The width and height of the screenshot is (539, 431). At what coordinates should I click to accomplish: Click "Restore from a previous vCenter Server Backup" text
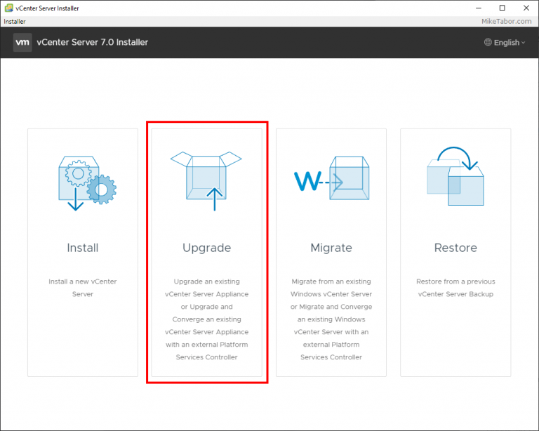pos(455,288)
